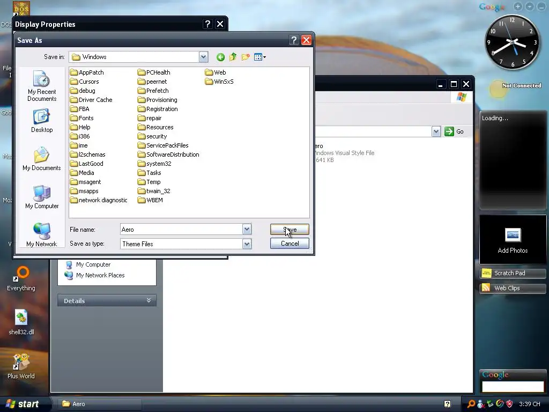
Task: Click the red shield security tray icon
Action: [509, 404]
